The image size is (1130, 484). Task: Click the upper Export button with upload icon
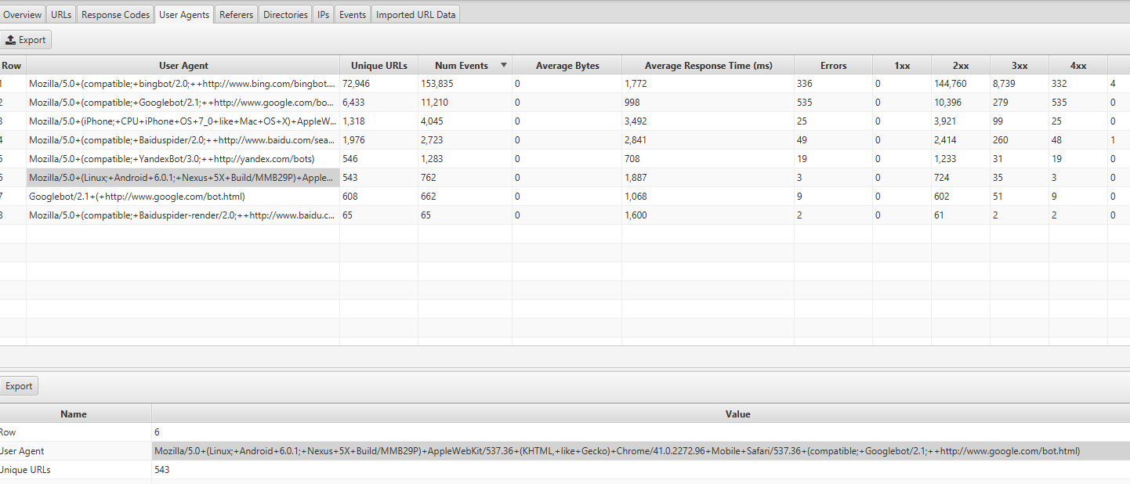pyautogui.click(x=26, y=40)
